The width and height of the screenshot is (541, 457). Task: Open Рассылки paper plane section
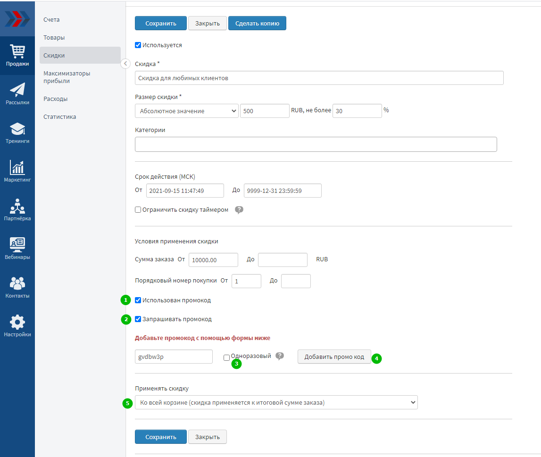point(17,94)
